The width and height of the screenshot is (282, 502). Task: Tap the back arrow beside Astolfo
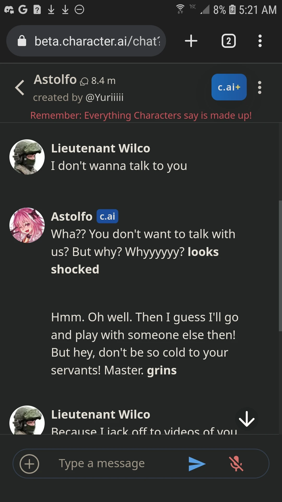[20, 88]
